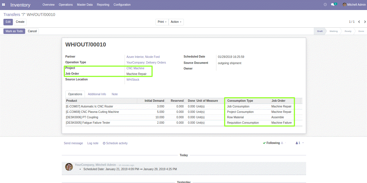The height and width of the screenshot is (183, 367).
Task: Click Mitchell Admin's avatar in chatter message
Action: 69,167
